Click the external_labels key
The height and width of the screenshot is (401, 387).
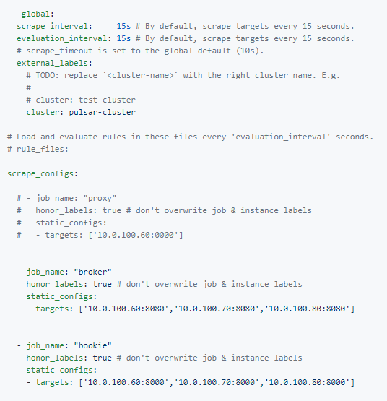[x=52, y=63]
